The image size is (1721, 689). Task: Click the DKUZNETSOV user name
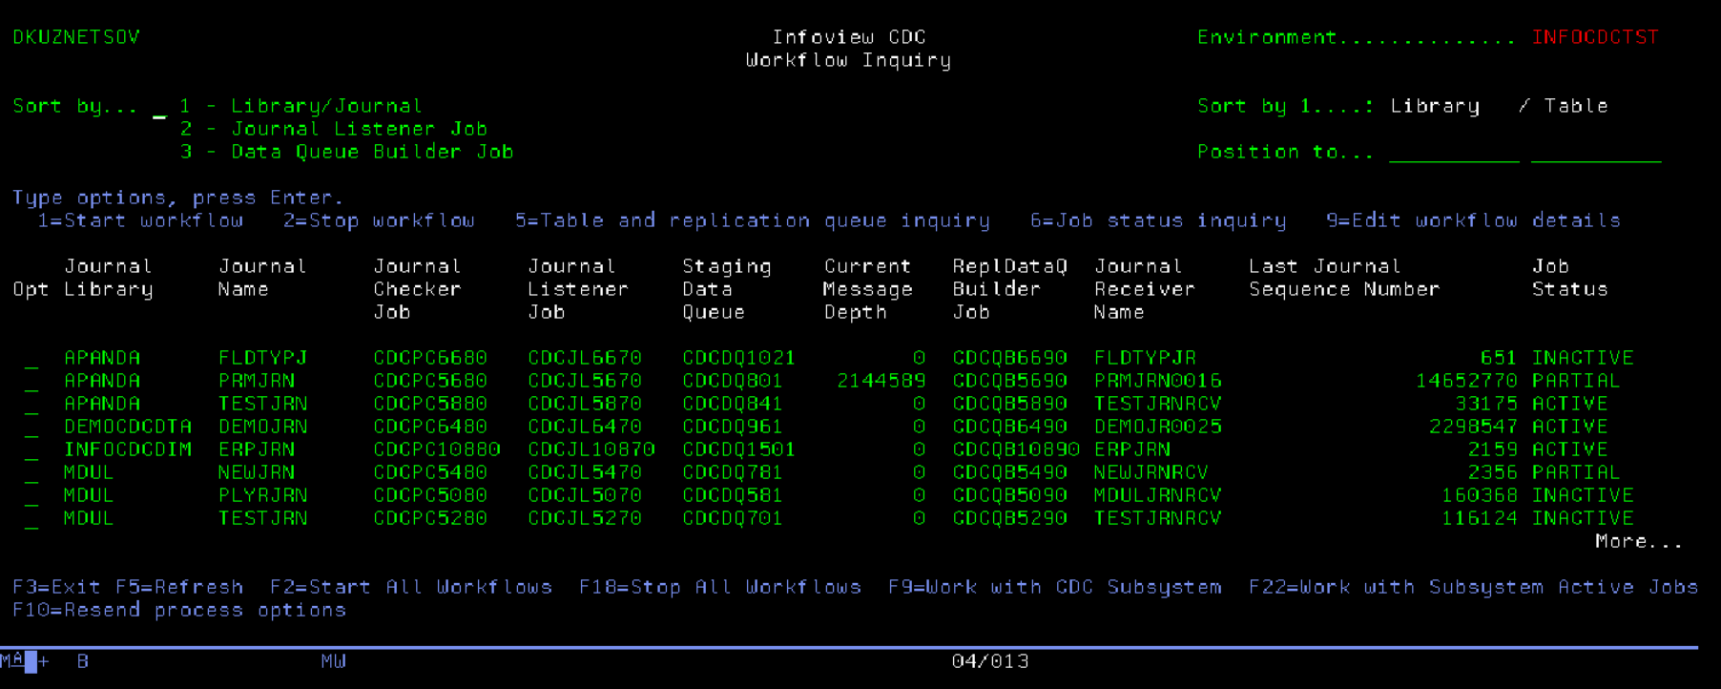click(x=76, y=37)
